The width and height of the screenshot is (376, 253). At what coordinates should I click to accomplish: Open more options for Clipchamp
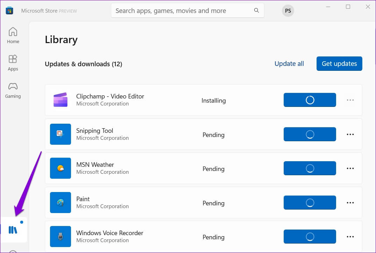350,100
